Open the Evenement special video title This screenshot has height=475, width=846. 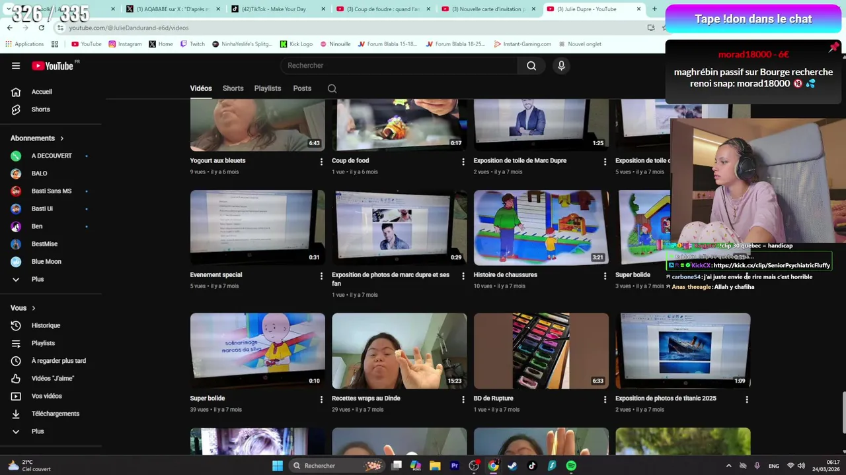(x=216, y=274)
